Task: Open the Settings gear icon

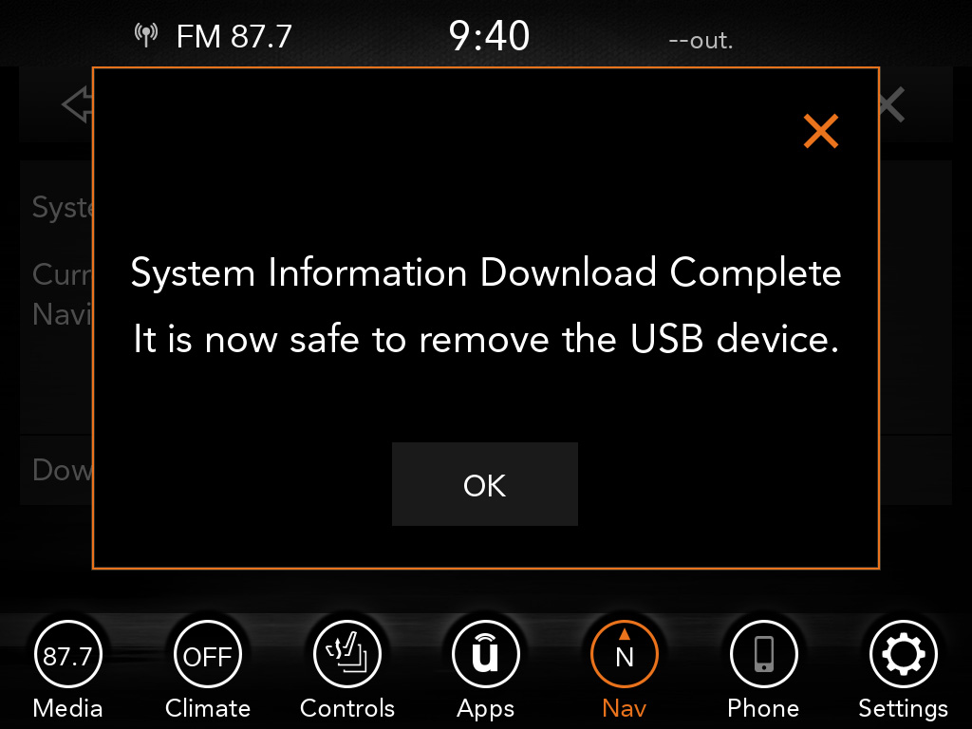Action: pyautogui.click(x=904, y=655)
